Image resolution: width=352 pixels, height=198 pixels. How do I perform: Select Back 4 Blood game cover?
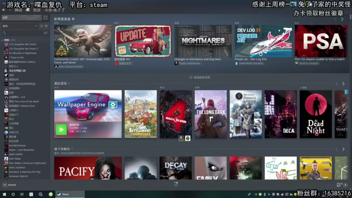click(x=176, y=114)
